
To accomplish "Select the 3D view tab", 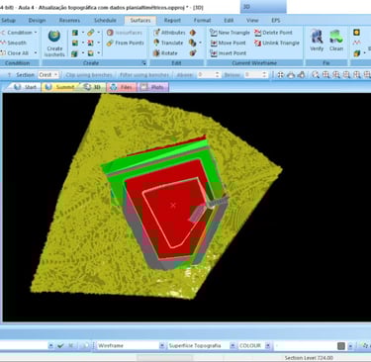I will [x=92, y=87].
